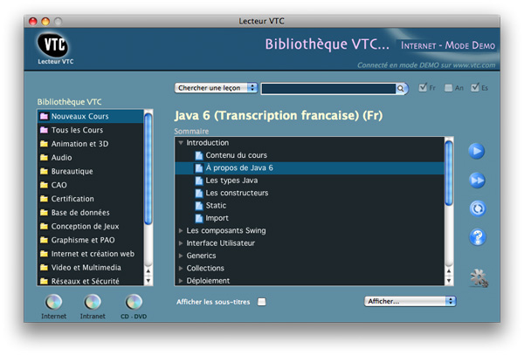
Task: Expand the Déploiement section
Action: pyautogui.click(x=181, y=281)
